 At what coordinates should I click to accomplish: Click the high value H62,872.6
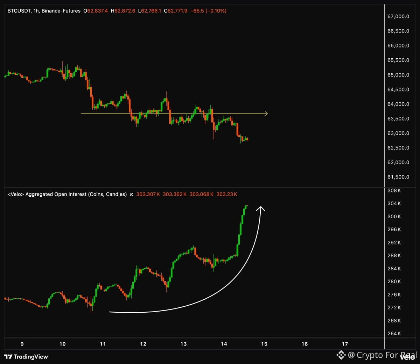click(123, 11)
